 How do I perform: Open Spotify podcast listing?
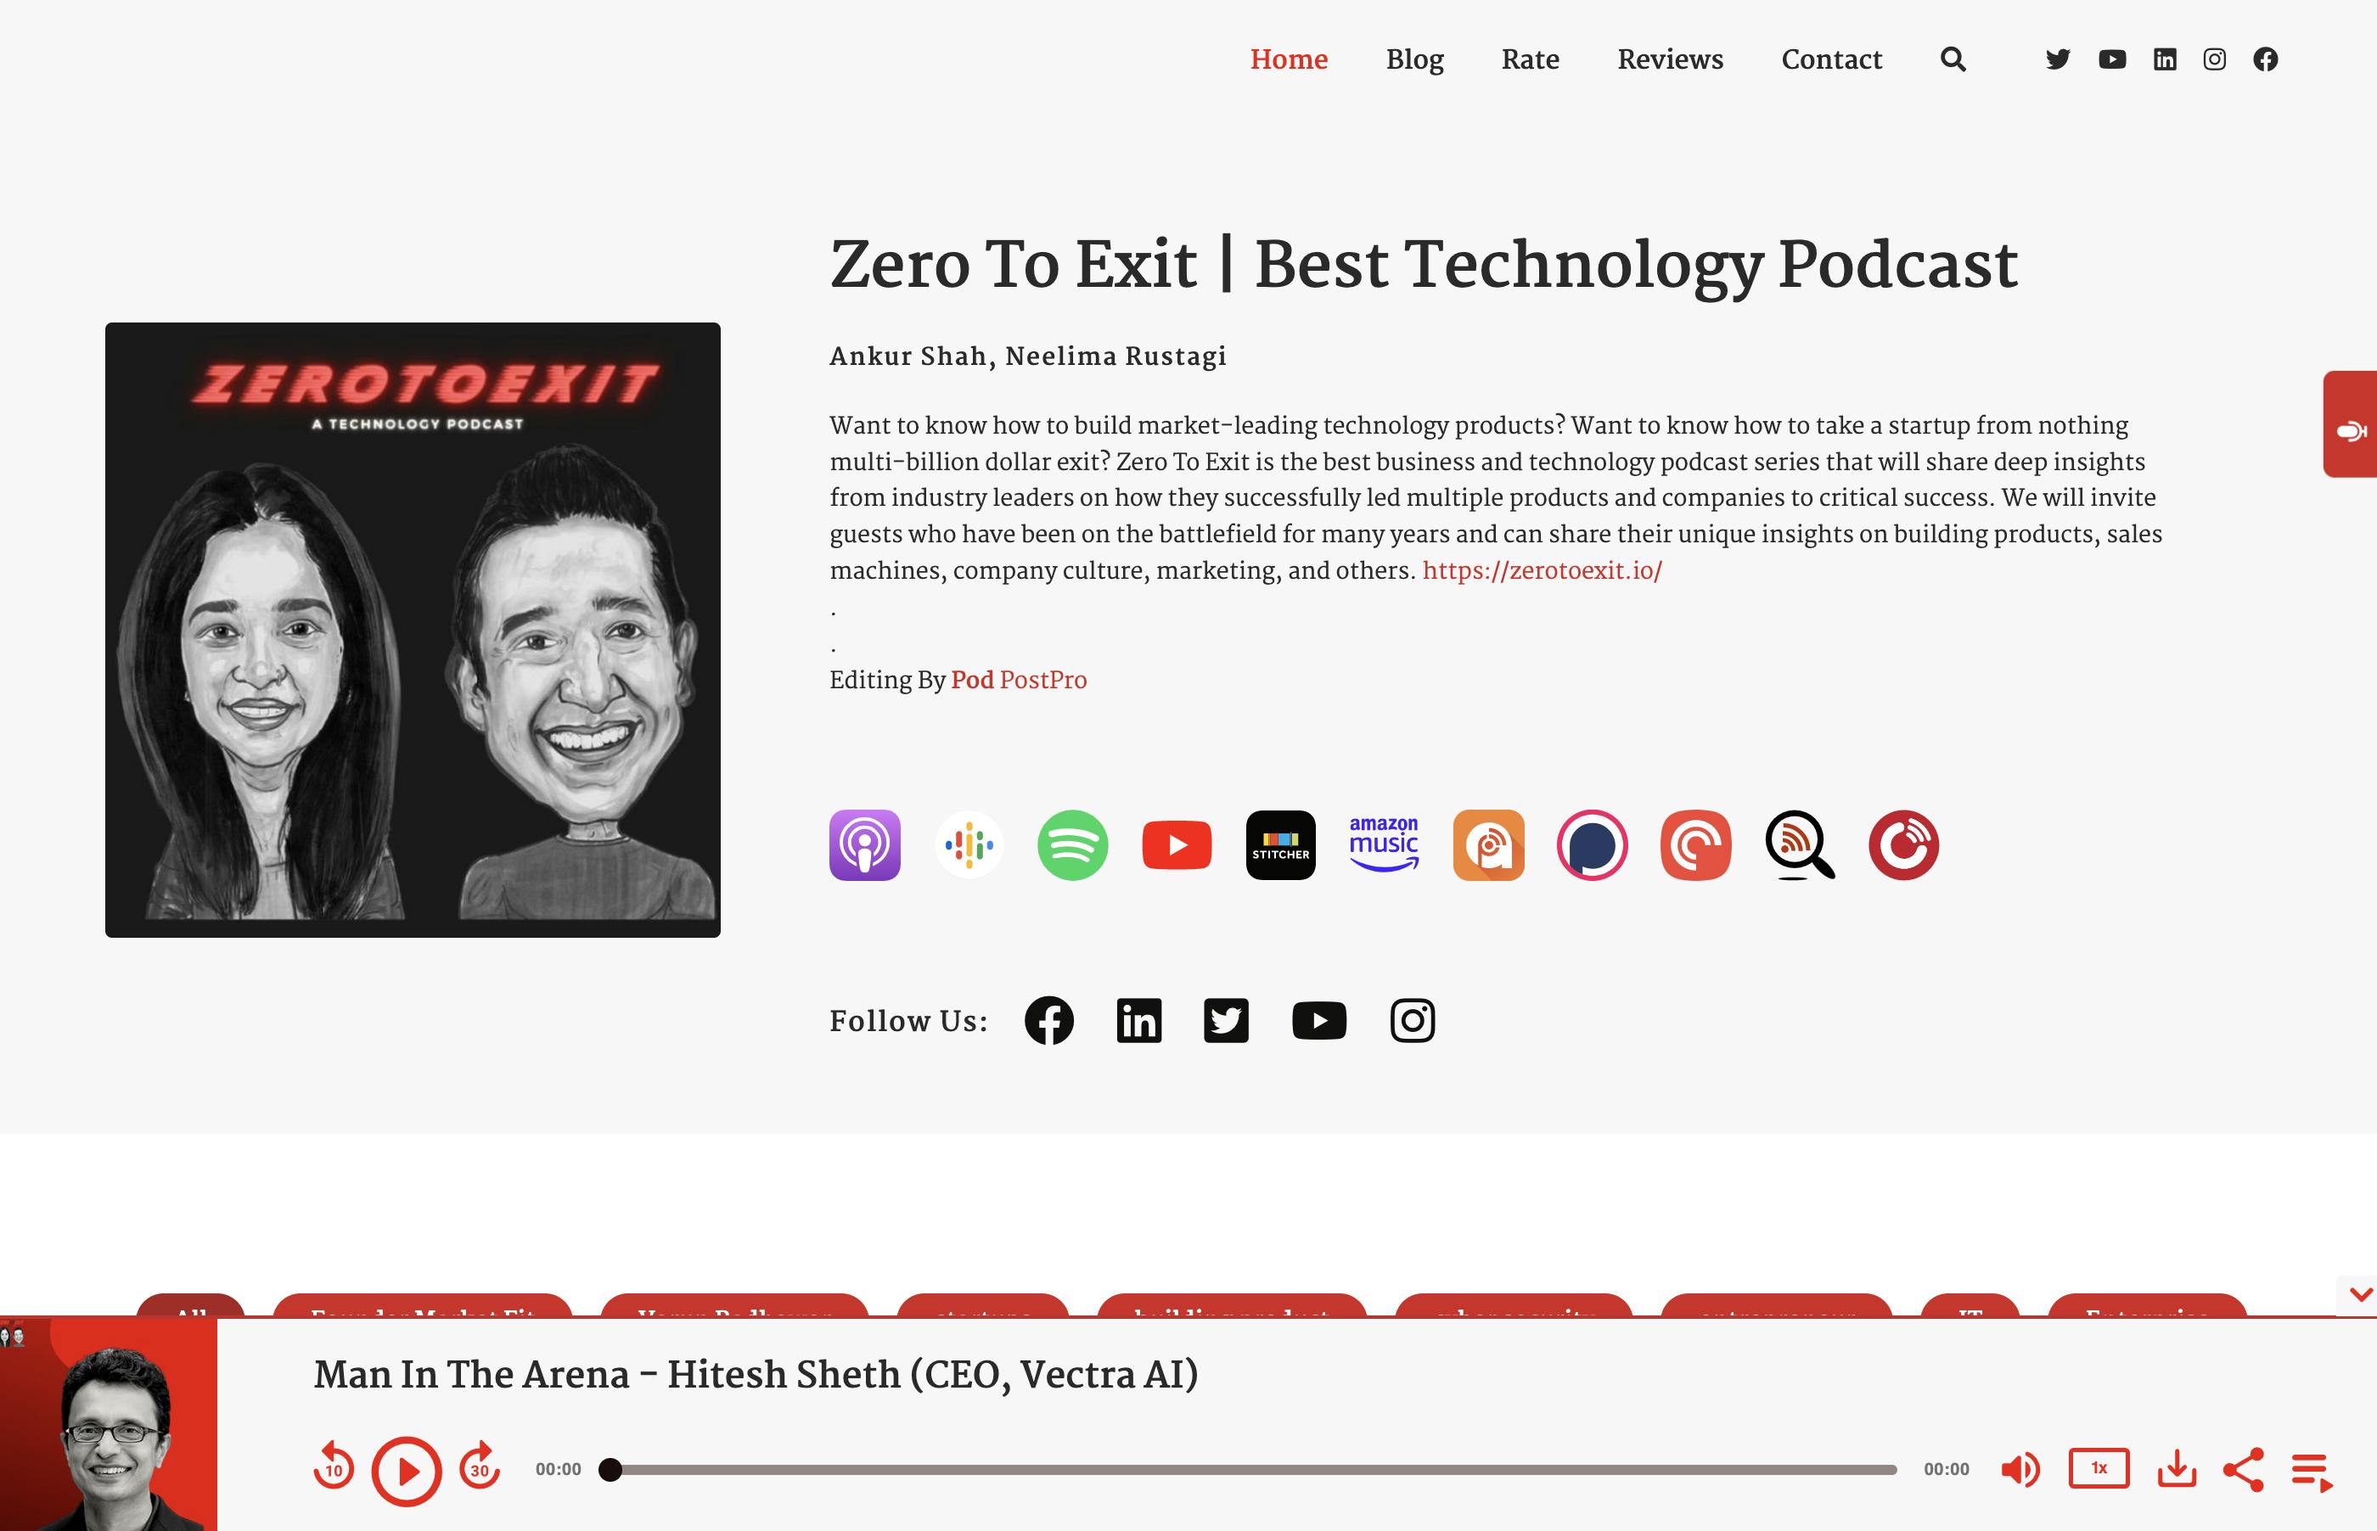point(1070,844)
